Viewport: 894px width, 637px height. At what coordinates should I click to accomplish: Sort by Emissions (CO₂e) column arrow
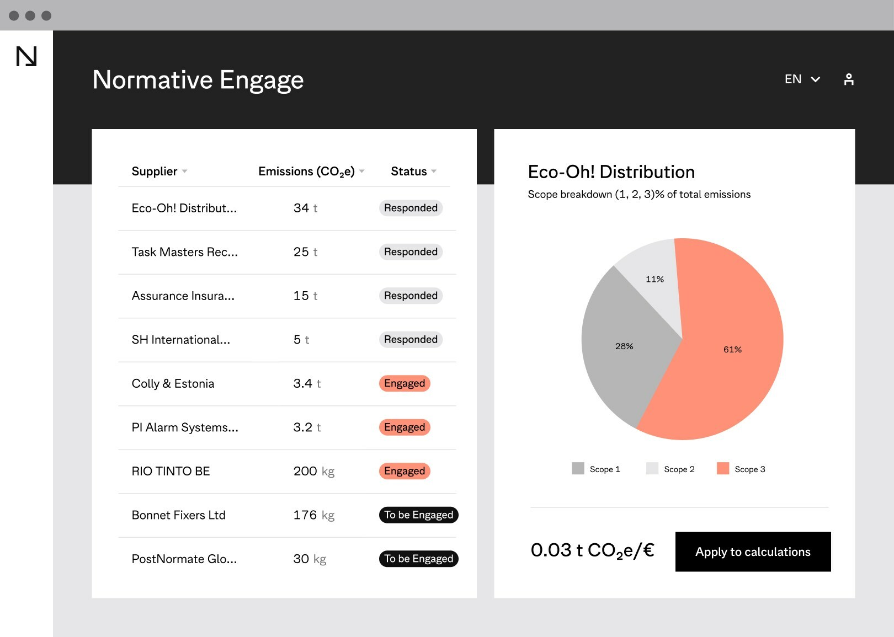361,172
